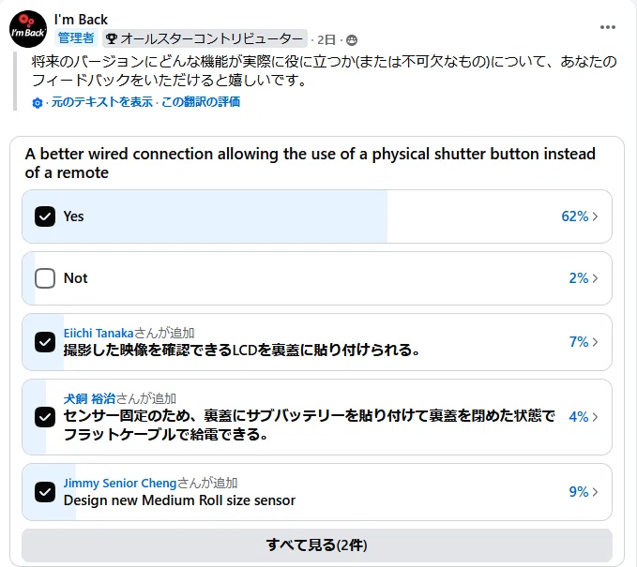Click the translation settings gear icon

[38, 103]
